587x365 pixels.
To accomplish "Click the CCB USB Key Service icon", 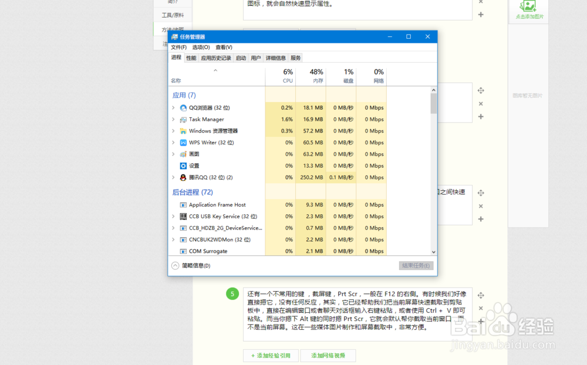I will (184, 216).
